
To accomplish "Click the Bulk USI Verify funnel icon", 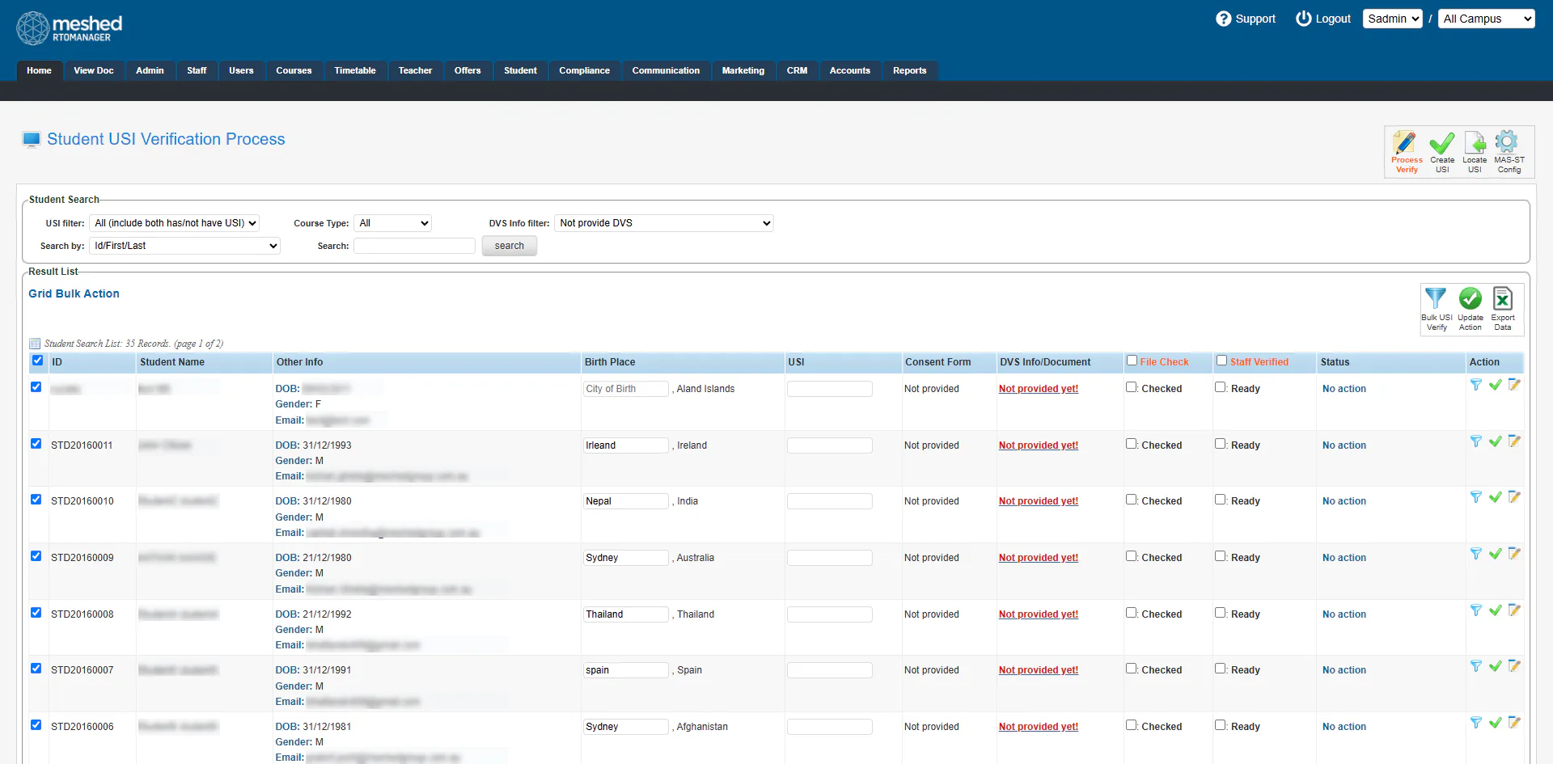I will point(1436,299).
